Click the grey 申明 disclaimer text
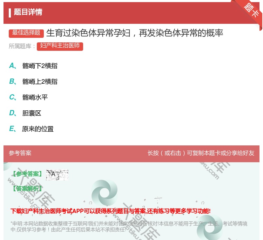Image resolution: width=263 pixels, height=240 pixels. point(129,226)
